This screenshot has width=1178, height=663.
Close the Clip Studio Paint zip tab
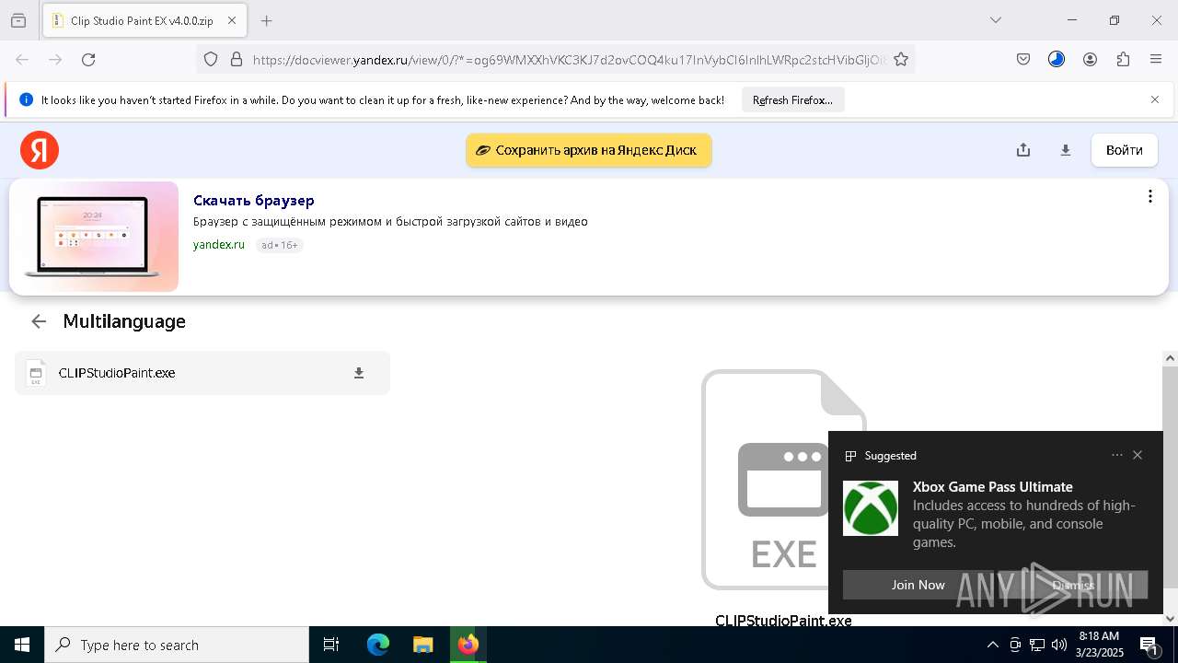[x=231, y=20]
